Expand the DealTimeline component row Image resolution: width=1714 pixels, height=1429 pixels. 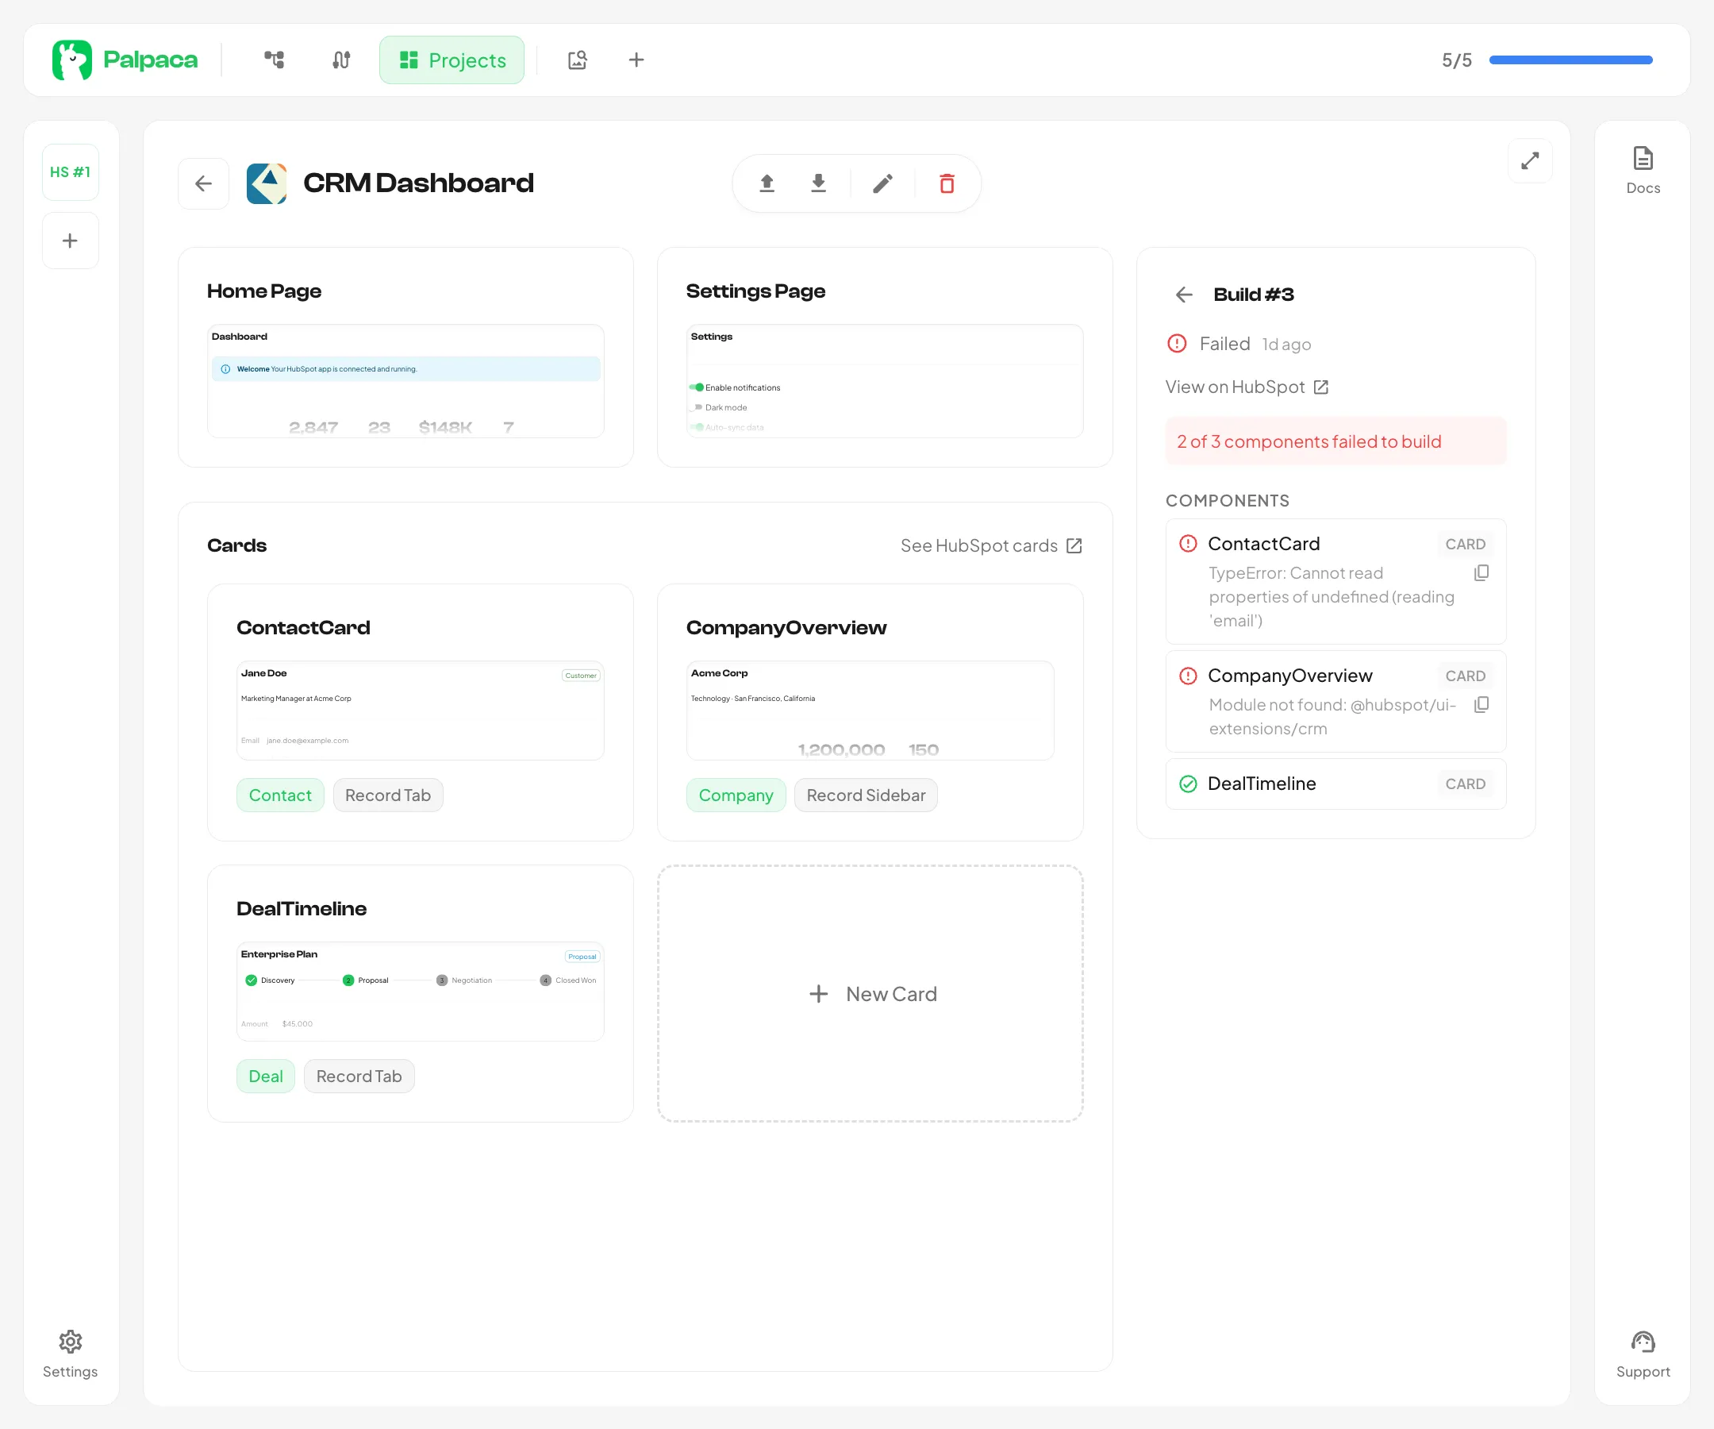[x=1335, y=784]
